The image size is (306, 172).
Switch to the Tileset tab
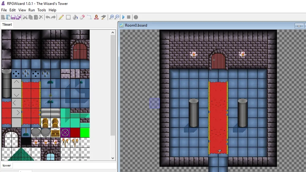coord(7,24)
